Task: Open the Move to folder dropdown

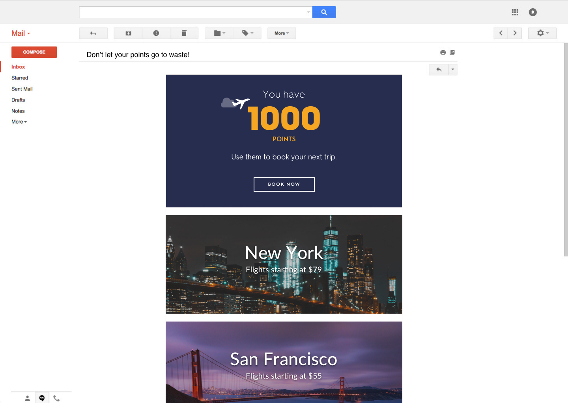Action: point(219,33)
